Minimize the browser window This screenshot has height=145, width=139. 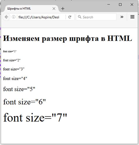pyautogui.click(x=109, y=4)
